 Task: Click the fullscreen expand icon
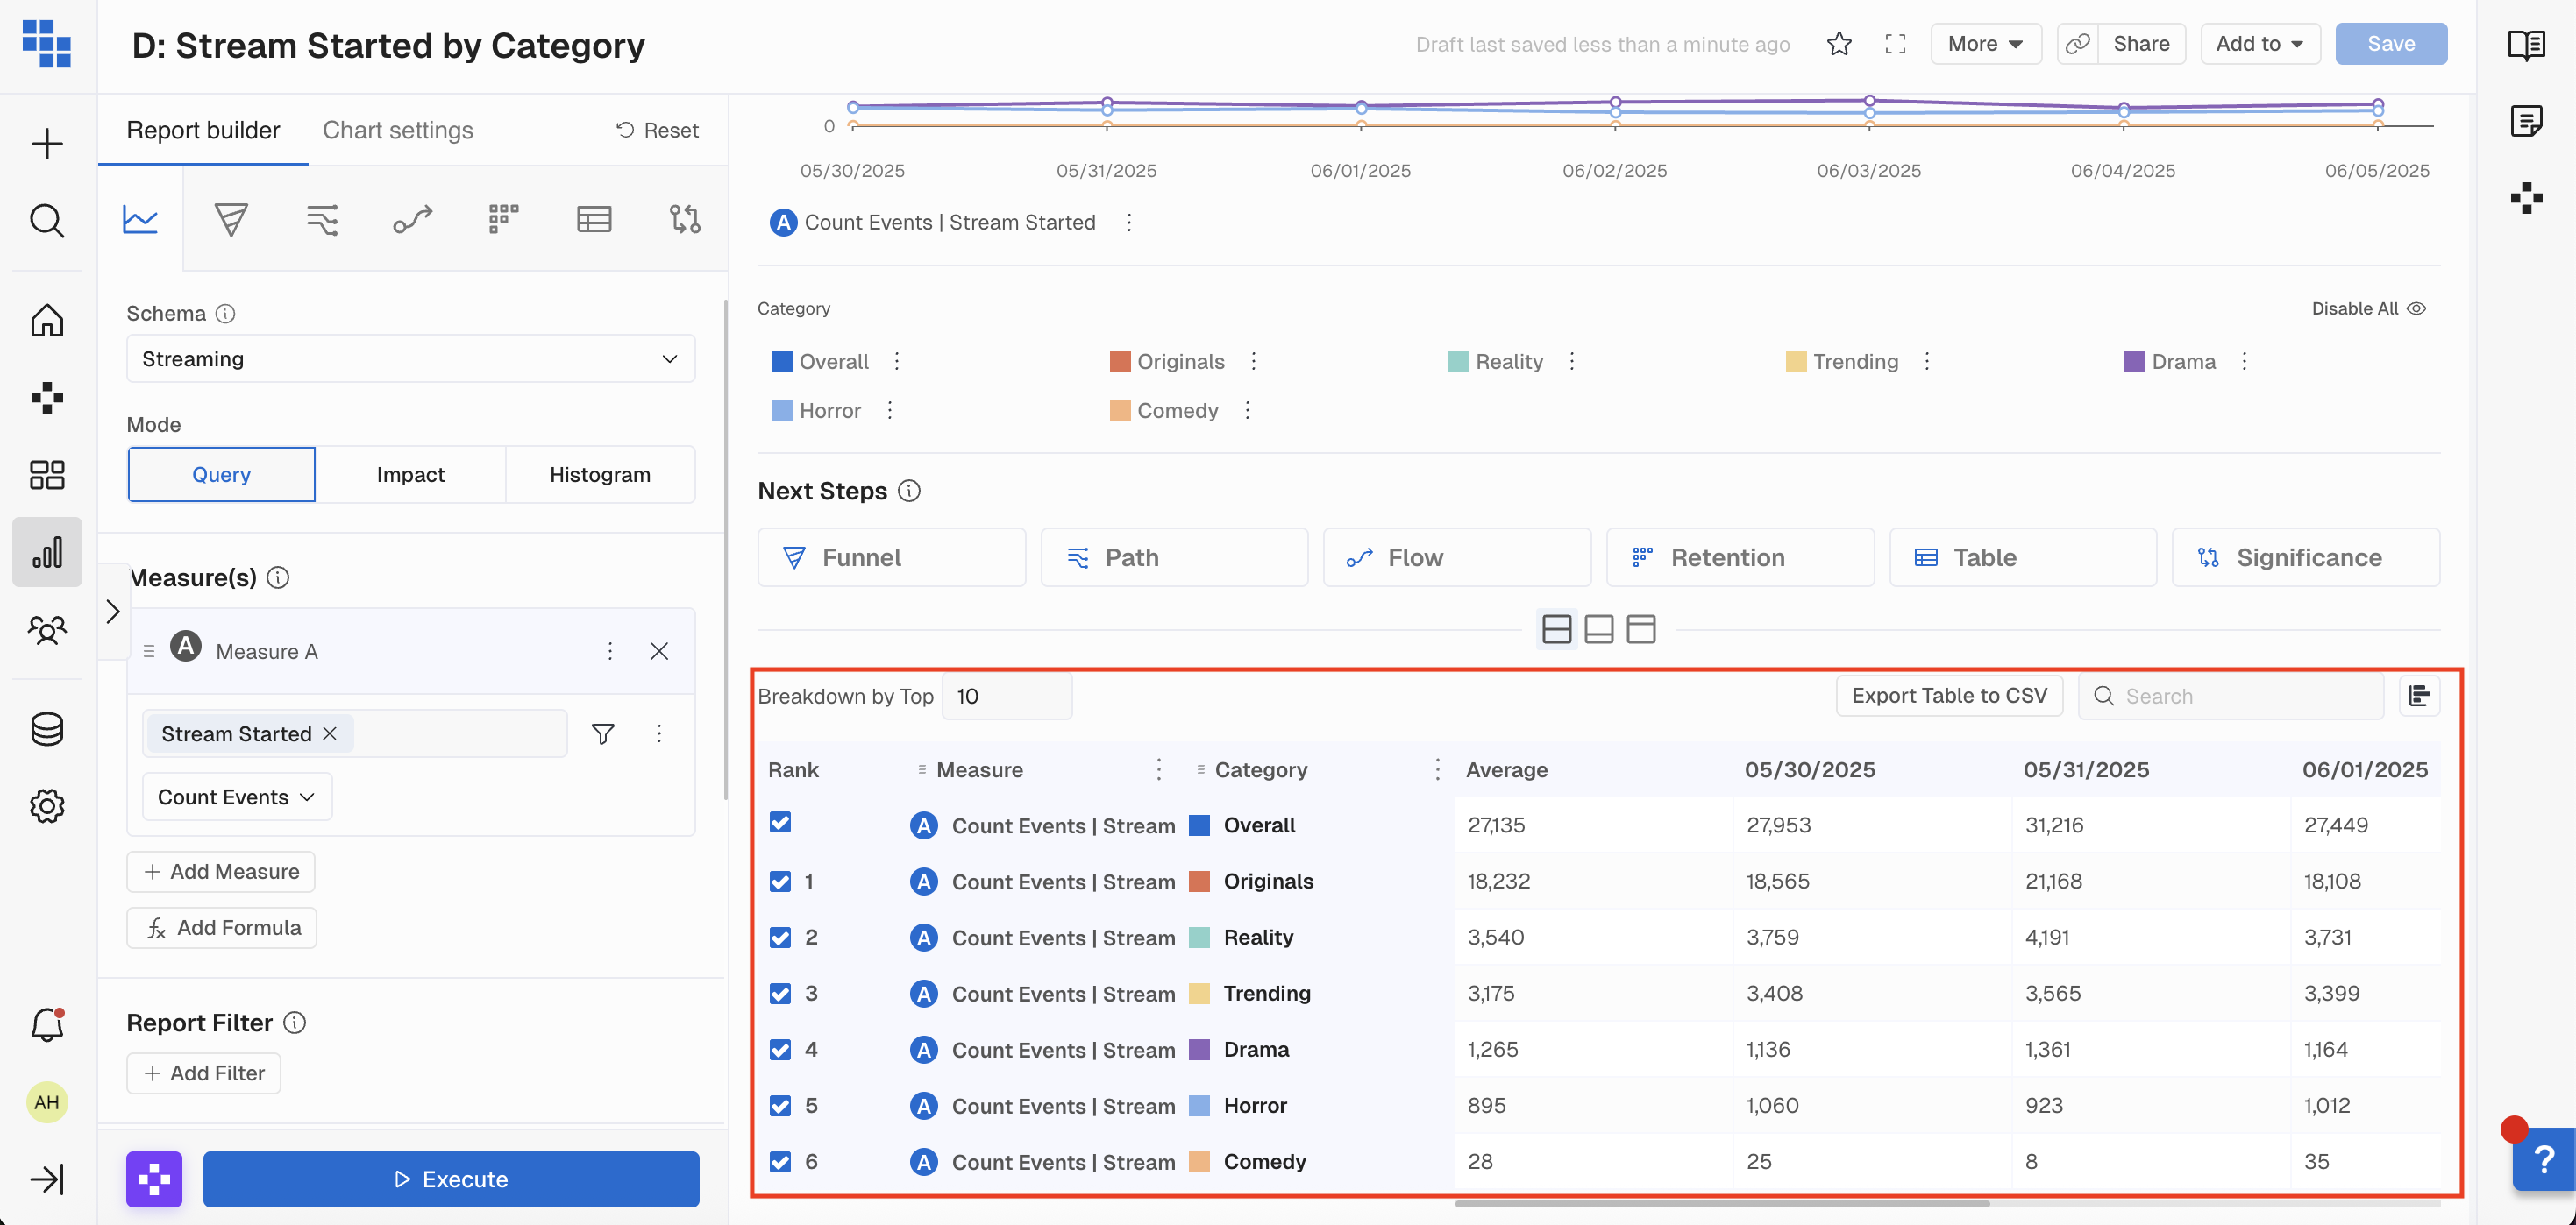(1895, 44)
